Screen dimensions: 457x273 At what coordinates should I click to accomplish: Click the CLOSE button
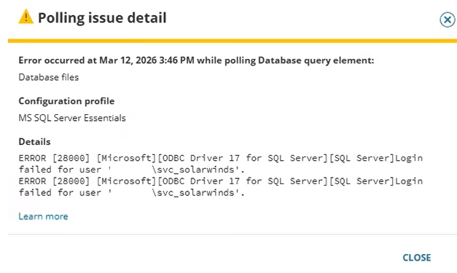click(x=416, y=258)
